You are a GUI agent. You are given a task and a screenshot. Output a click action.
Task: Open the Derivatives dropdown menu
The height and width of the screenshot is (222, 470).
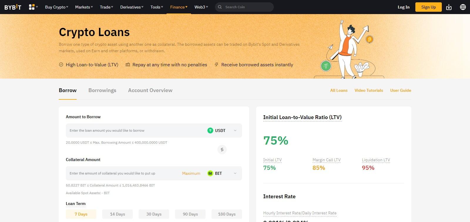click(x=132, y=7)
